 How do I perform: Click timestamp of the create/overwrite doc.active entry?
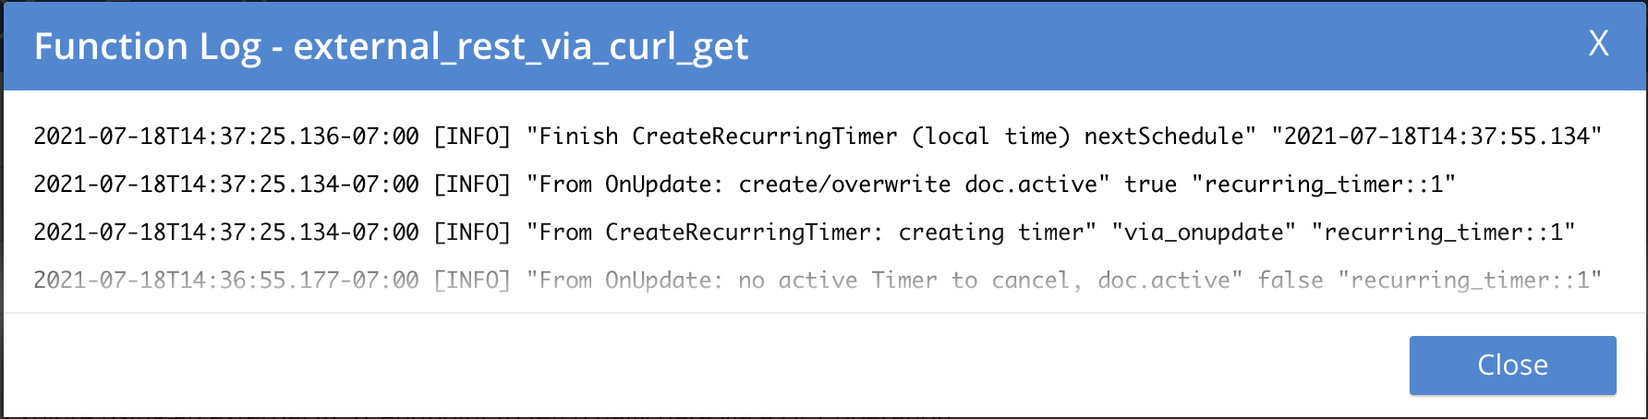[226, 185]
